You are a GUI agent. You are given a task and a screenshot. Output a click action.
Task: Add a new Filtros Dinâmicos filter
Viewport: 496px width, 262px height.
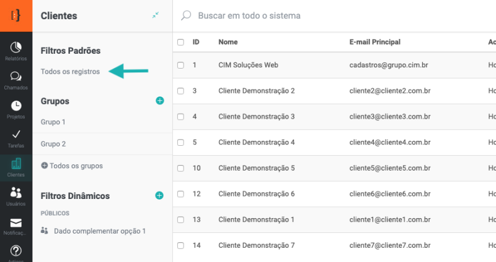[159, 196]
